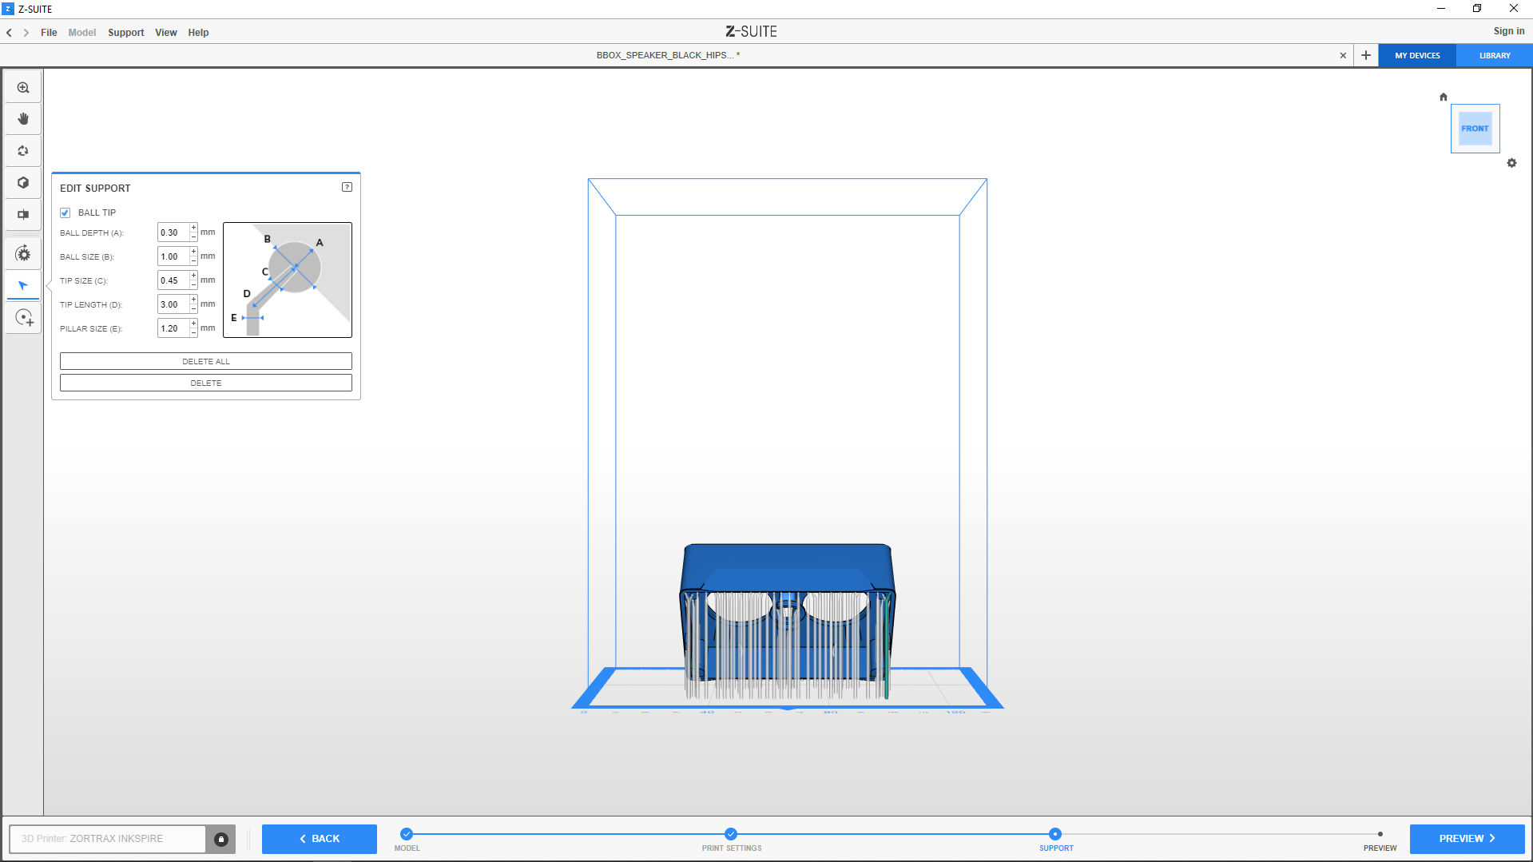Jump to Print Settings step marker
Image resolution: width=1533 pixels, height=862 pixels.
[731, 834]
